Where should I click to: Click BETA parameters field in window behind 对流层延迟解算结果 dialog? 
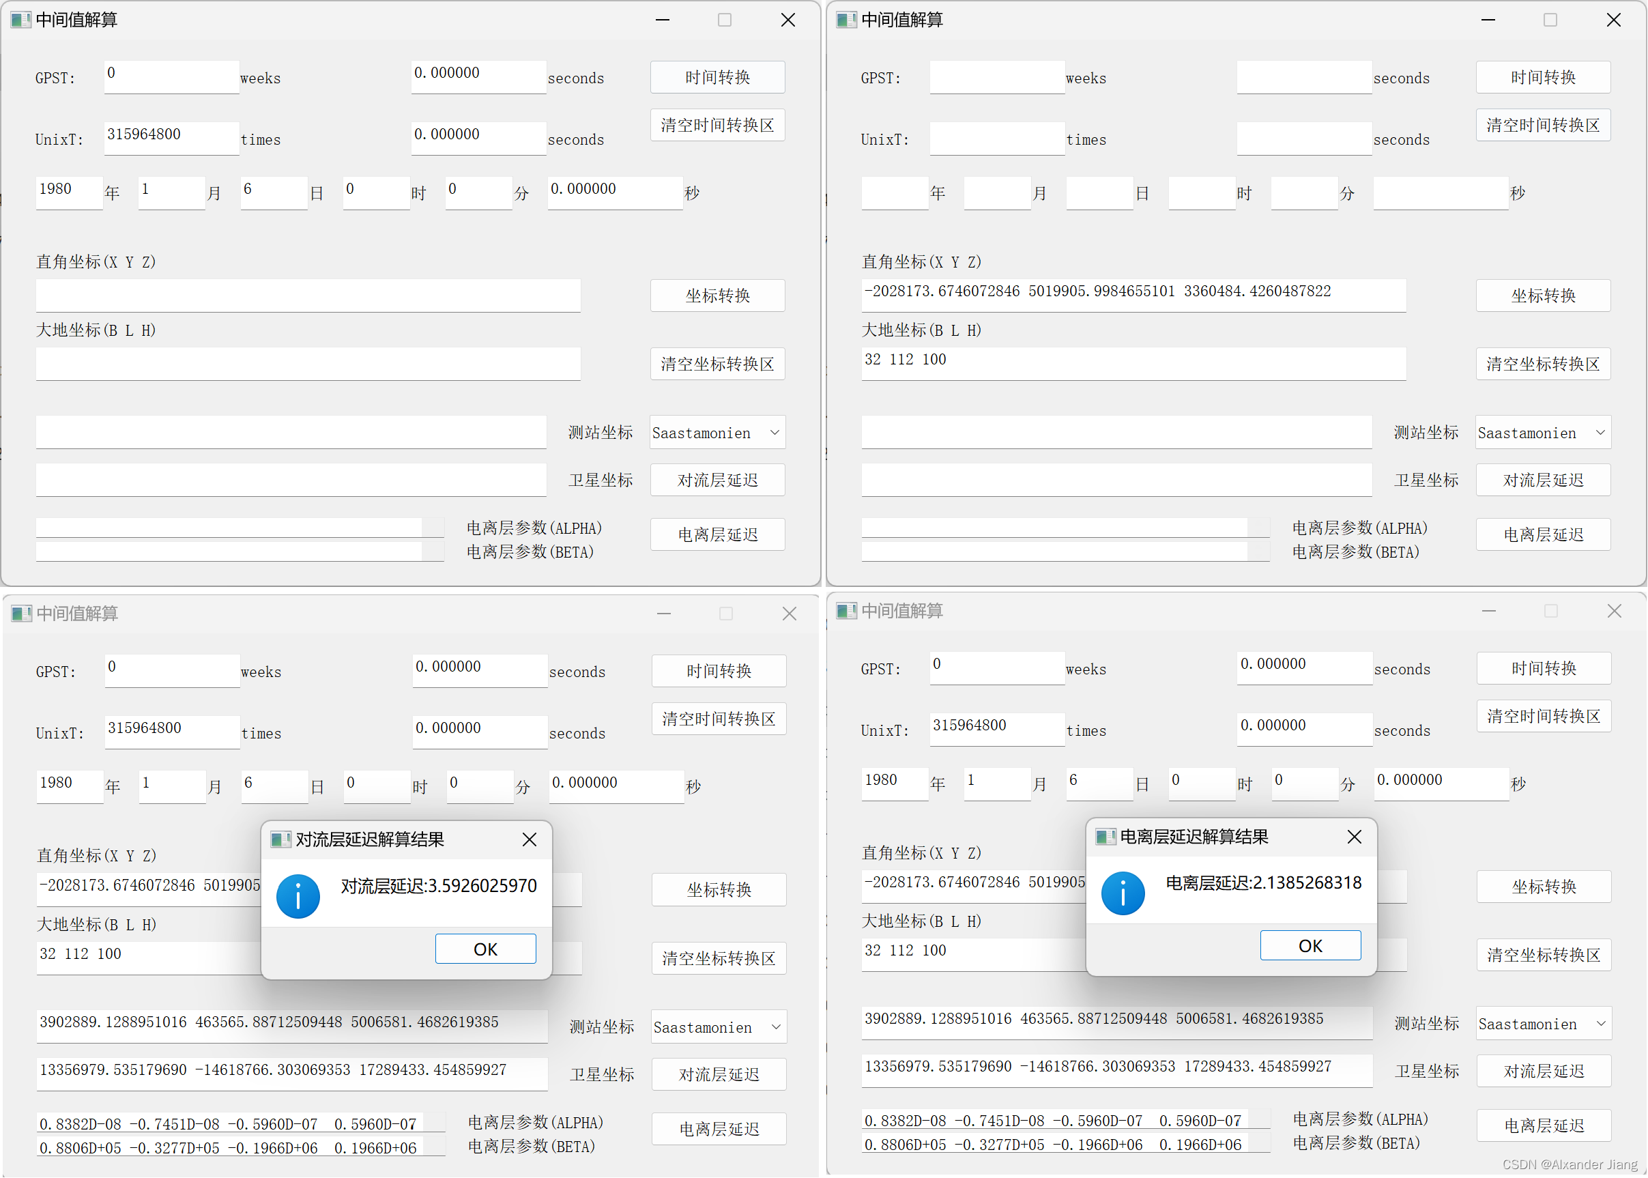pyautogui.click(x=241, y=1147)
